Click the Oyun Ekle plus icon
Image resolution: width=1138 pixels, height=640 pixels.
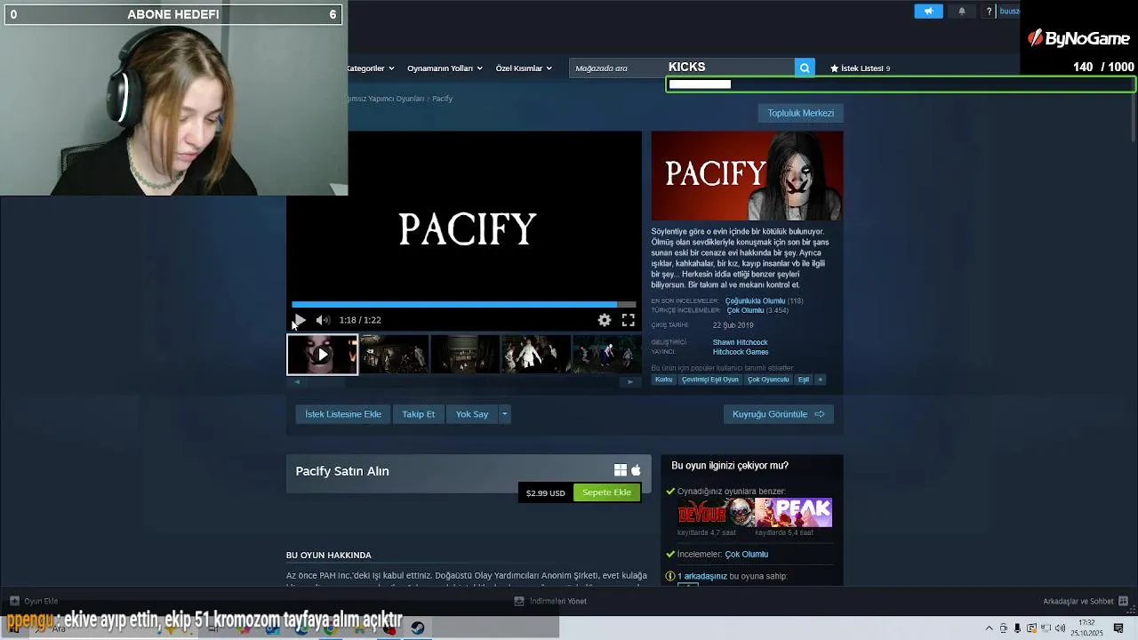14,601
